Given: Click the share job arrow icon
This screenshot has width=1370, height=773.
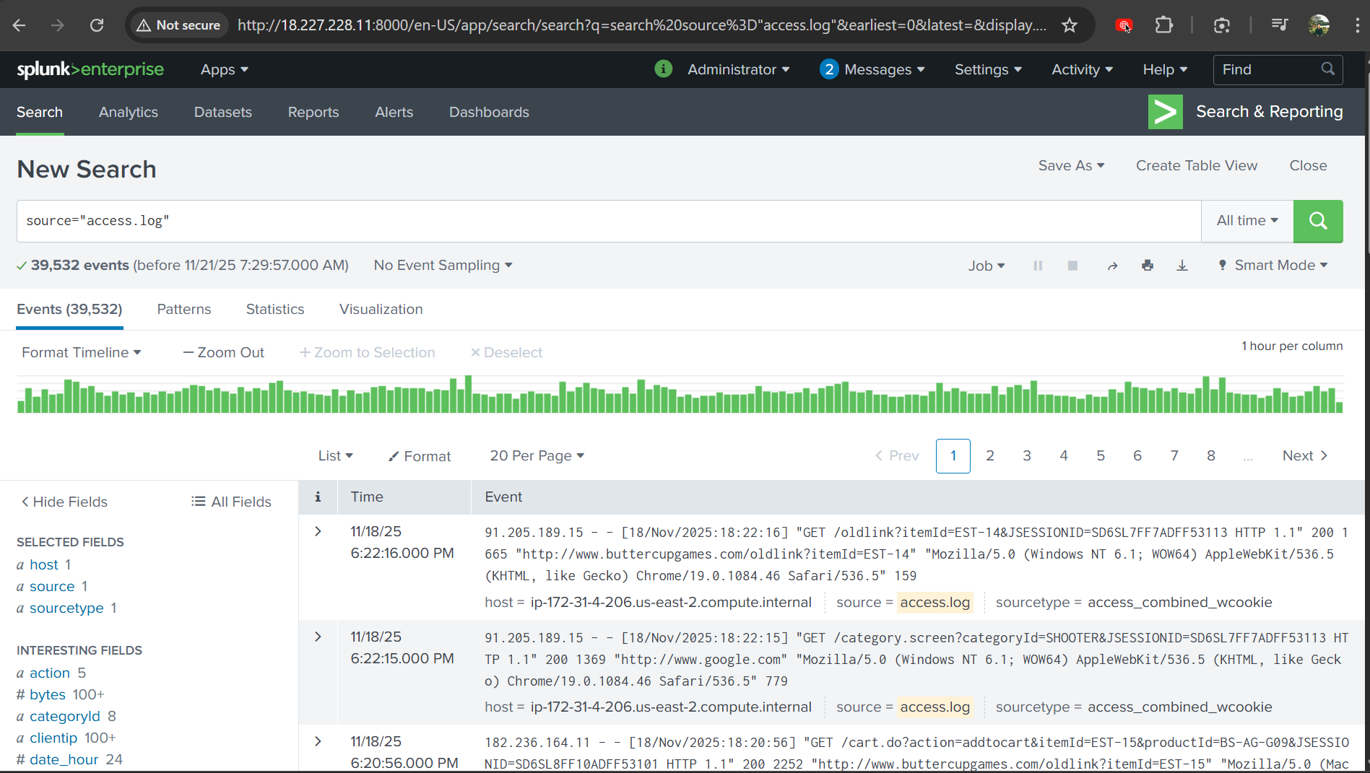Looking at the screenshot, I should coord(1112,266).
